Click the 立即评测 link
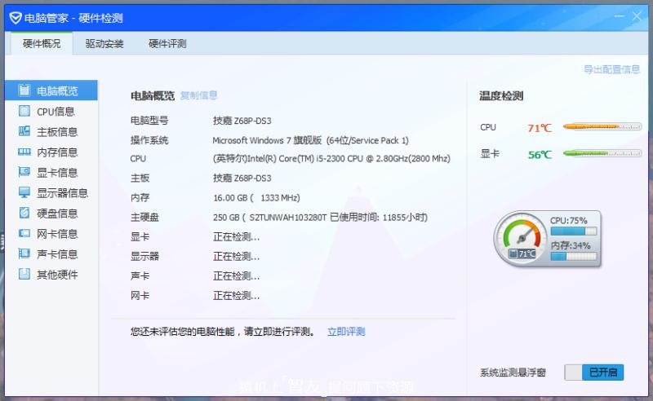Screen dimensions: 653x401 [346, 332]
